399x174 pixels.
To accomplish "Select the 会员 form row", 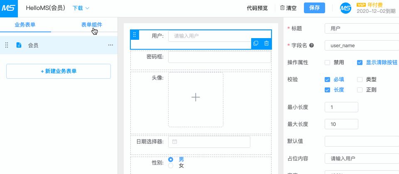I will (x=59, y=45).
